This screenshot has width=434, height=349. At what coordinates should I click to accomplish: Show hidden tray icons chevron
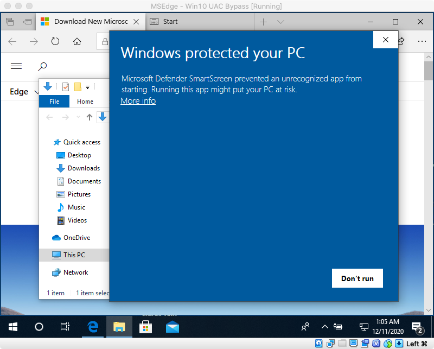324,327
